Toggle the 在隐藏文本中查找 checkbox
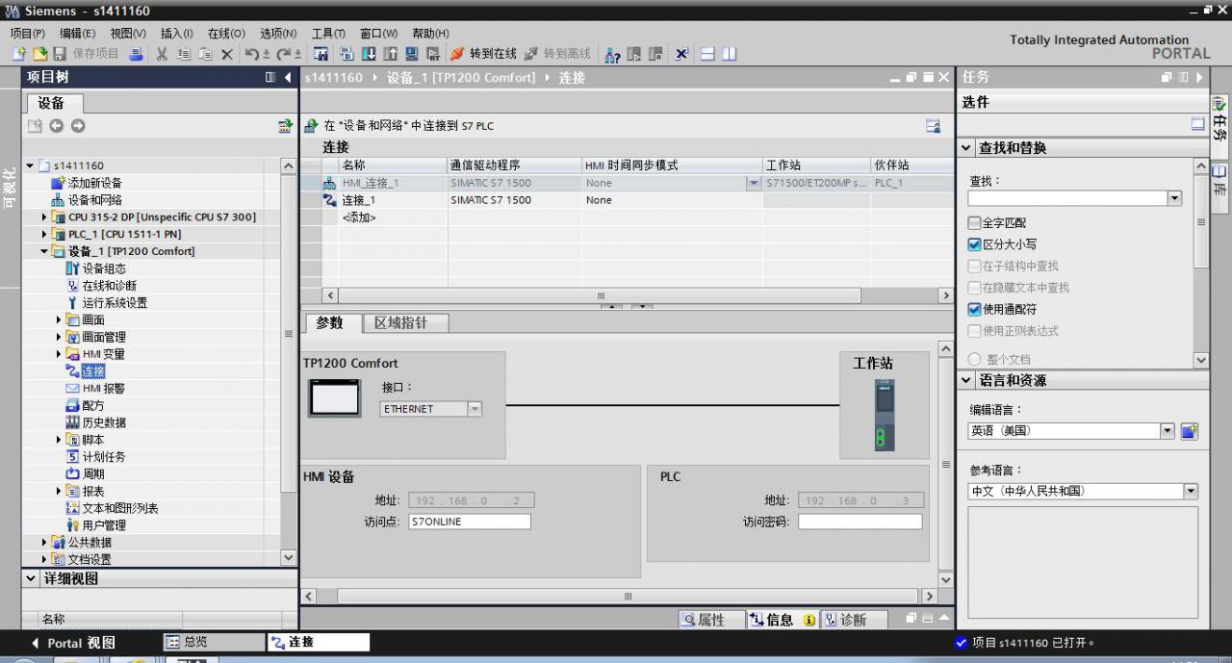The height and width of the screenshot is (663, 1232). [974, 288]
